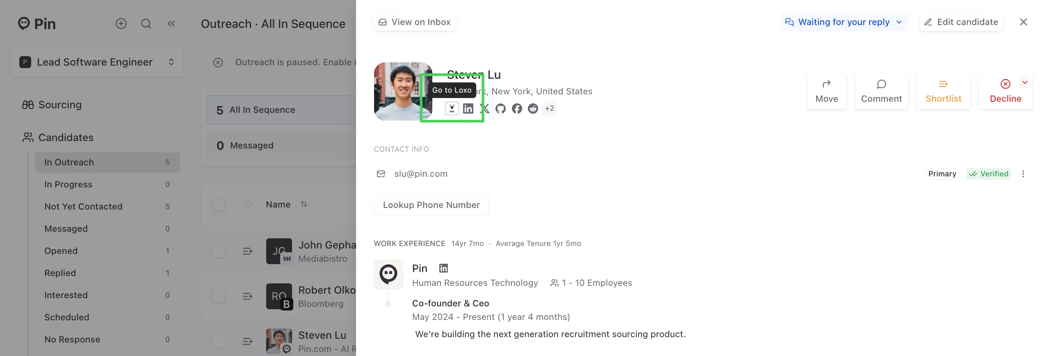
Task: Click the Pin company logo
Action: [x=388, y=274]
